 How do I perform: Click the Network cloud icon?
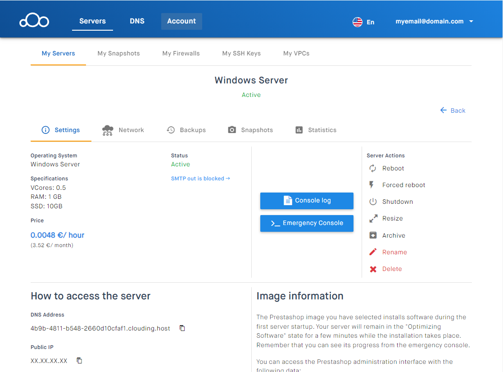pyautogui.click(x=108, y=130)
